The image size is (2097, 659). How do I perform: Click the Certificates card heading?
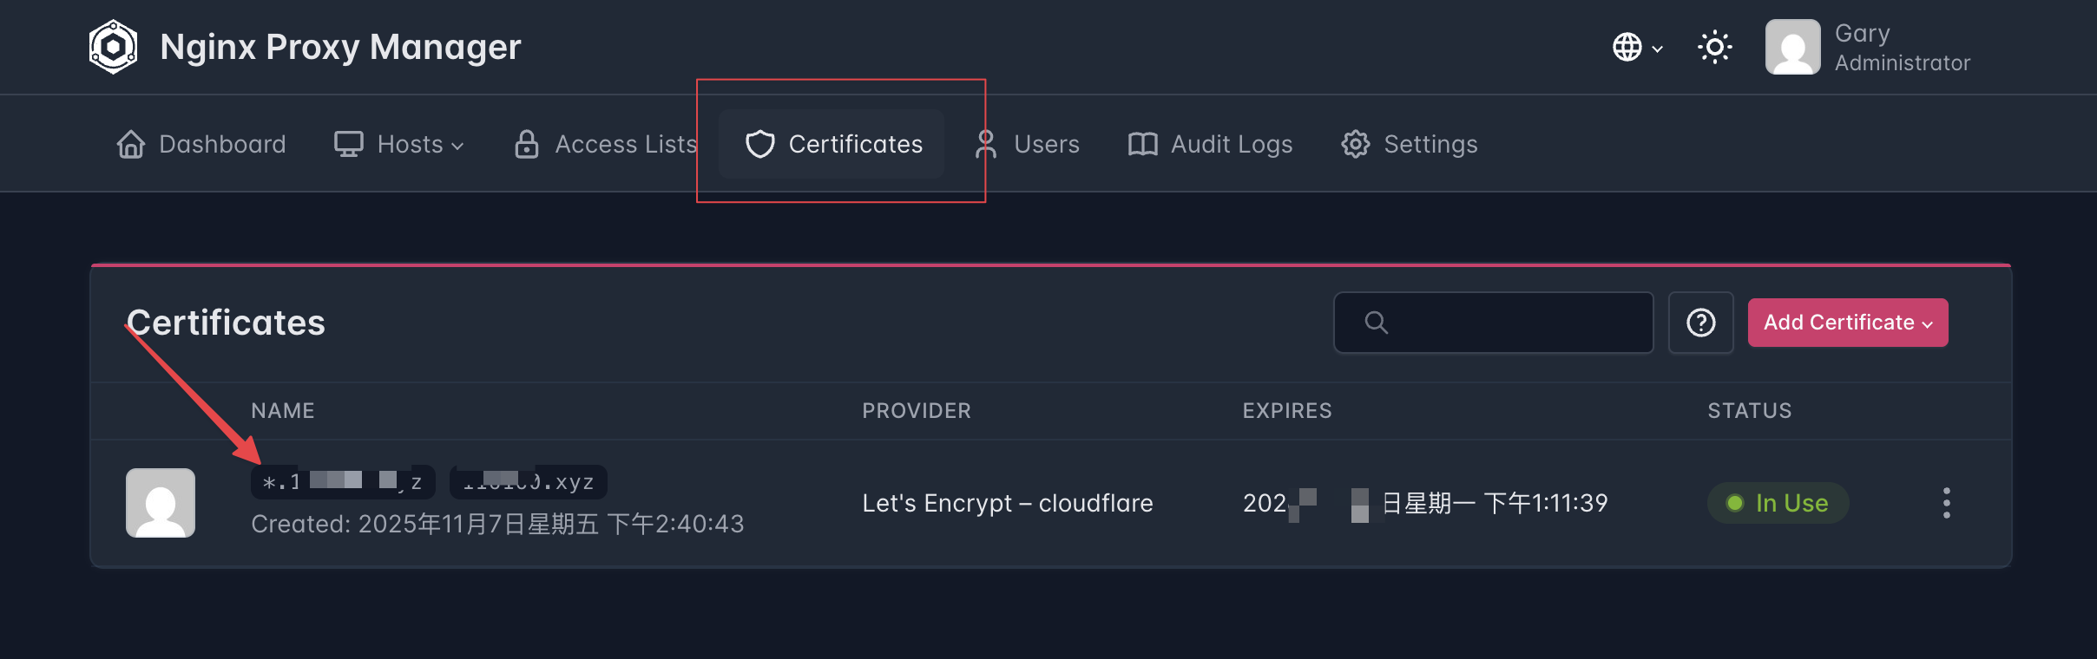(226, 323)
